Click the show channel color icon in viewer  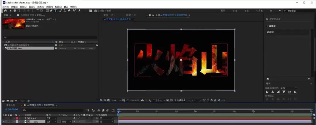click(x=150, y=100)
